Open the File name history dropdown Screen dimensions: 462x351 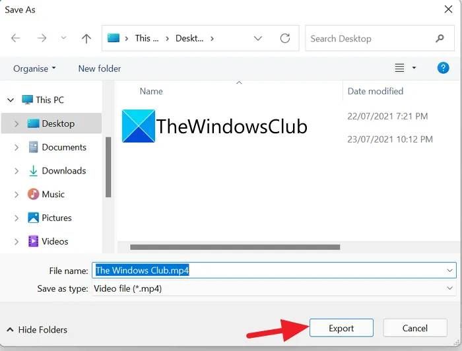click(449, 271)
